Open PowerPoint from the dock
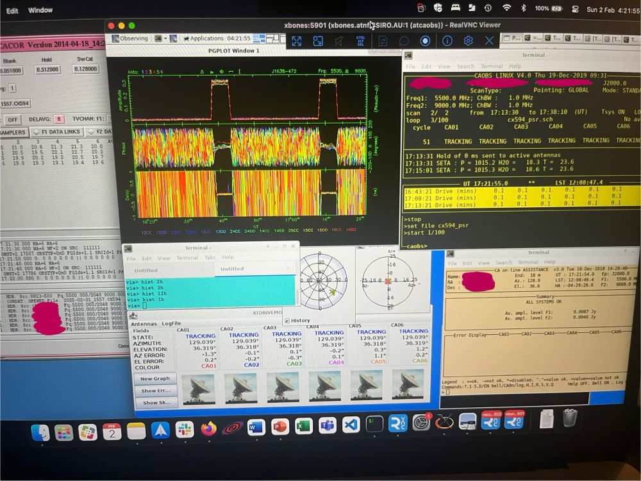The height and width of the screenshot is (481, 641). pos(279,426)
